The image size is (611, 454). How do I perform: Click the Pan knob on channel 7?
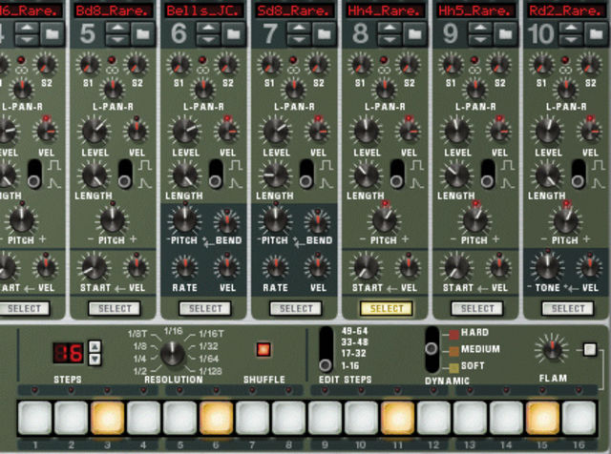pos(294,89)
